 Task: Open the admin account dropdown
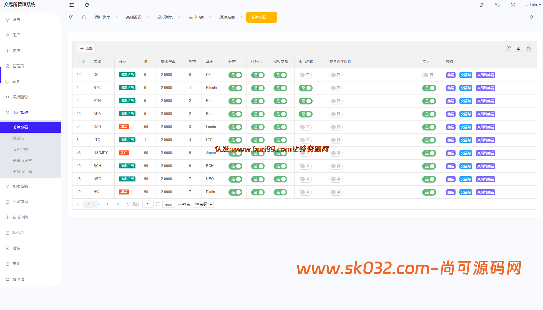click(x=532, y=4)
